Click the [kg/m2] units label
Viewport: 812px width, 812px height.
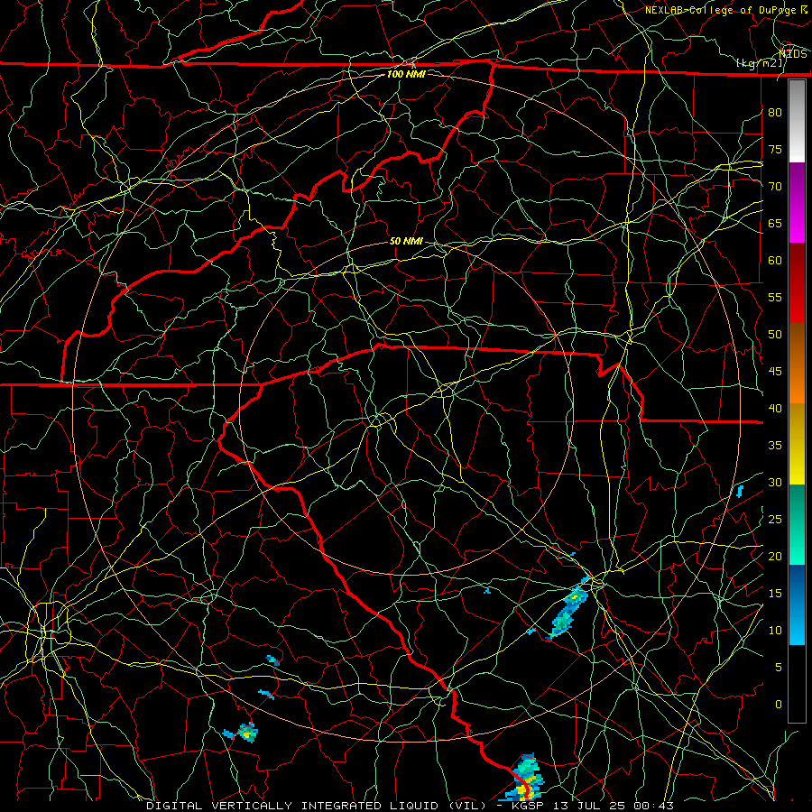click(x=759, y=63)
